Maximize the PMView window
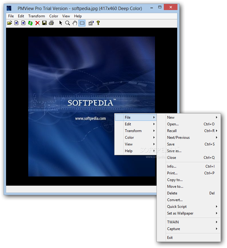Screen dimensions: 227x248 tap(160, 7)
